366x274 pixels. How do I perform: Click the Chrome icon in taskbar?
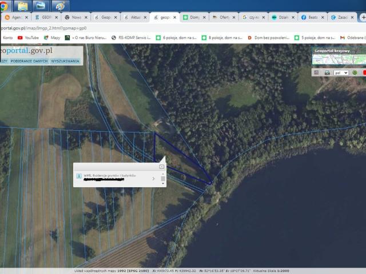tap(5, 6)
